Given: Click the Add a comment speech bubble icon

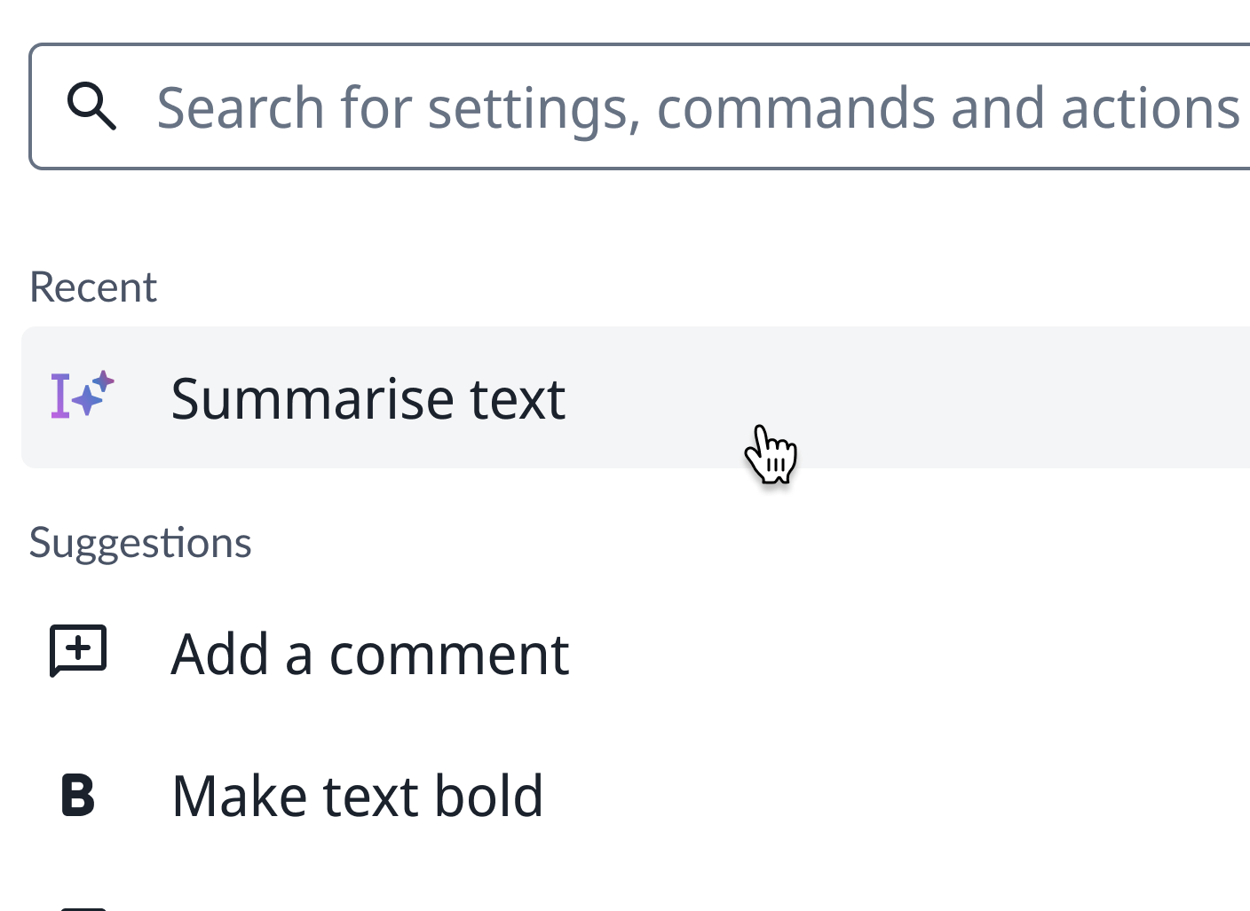Looking at the screenshot, I should pos(78,651).
